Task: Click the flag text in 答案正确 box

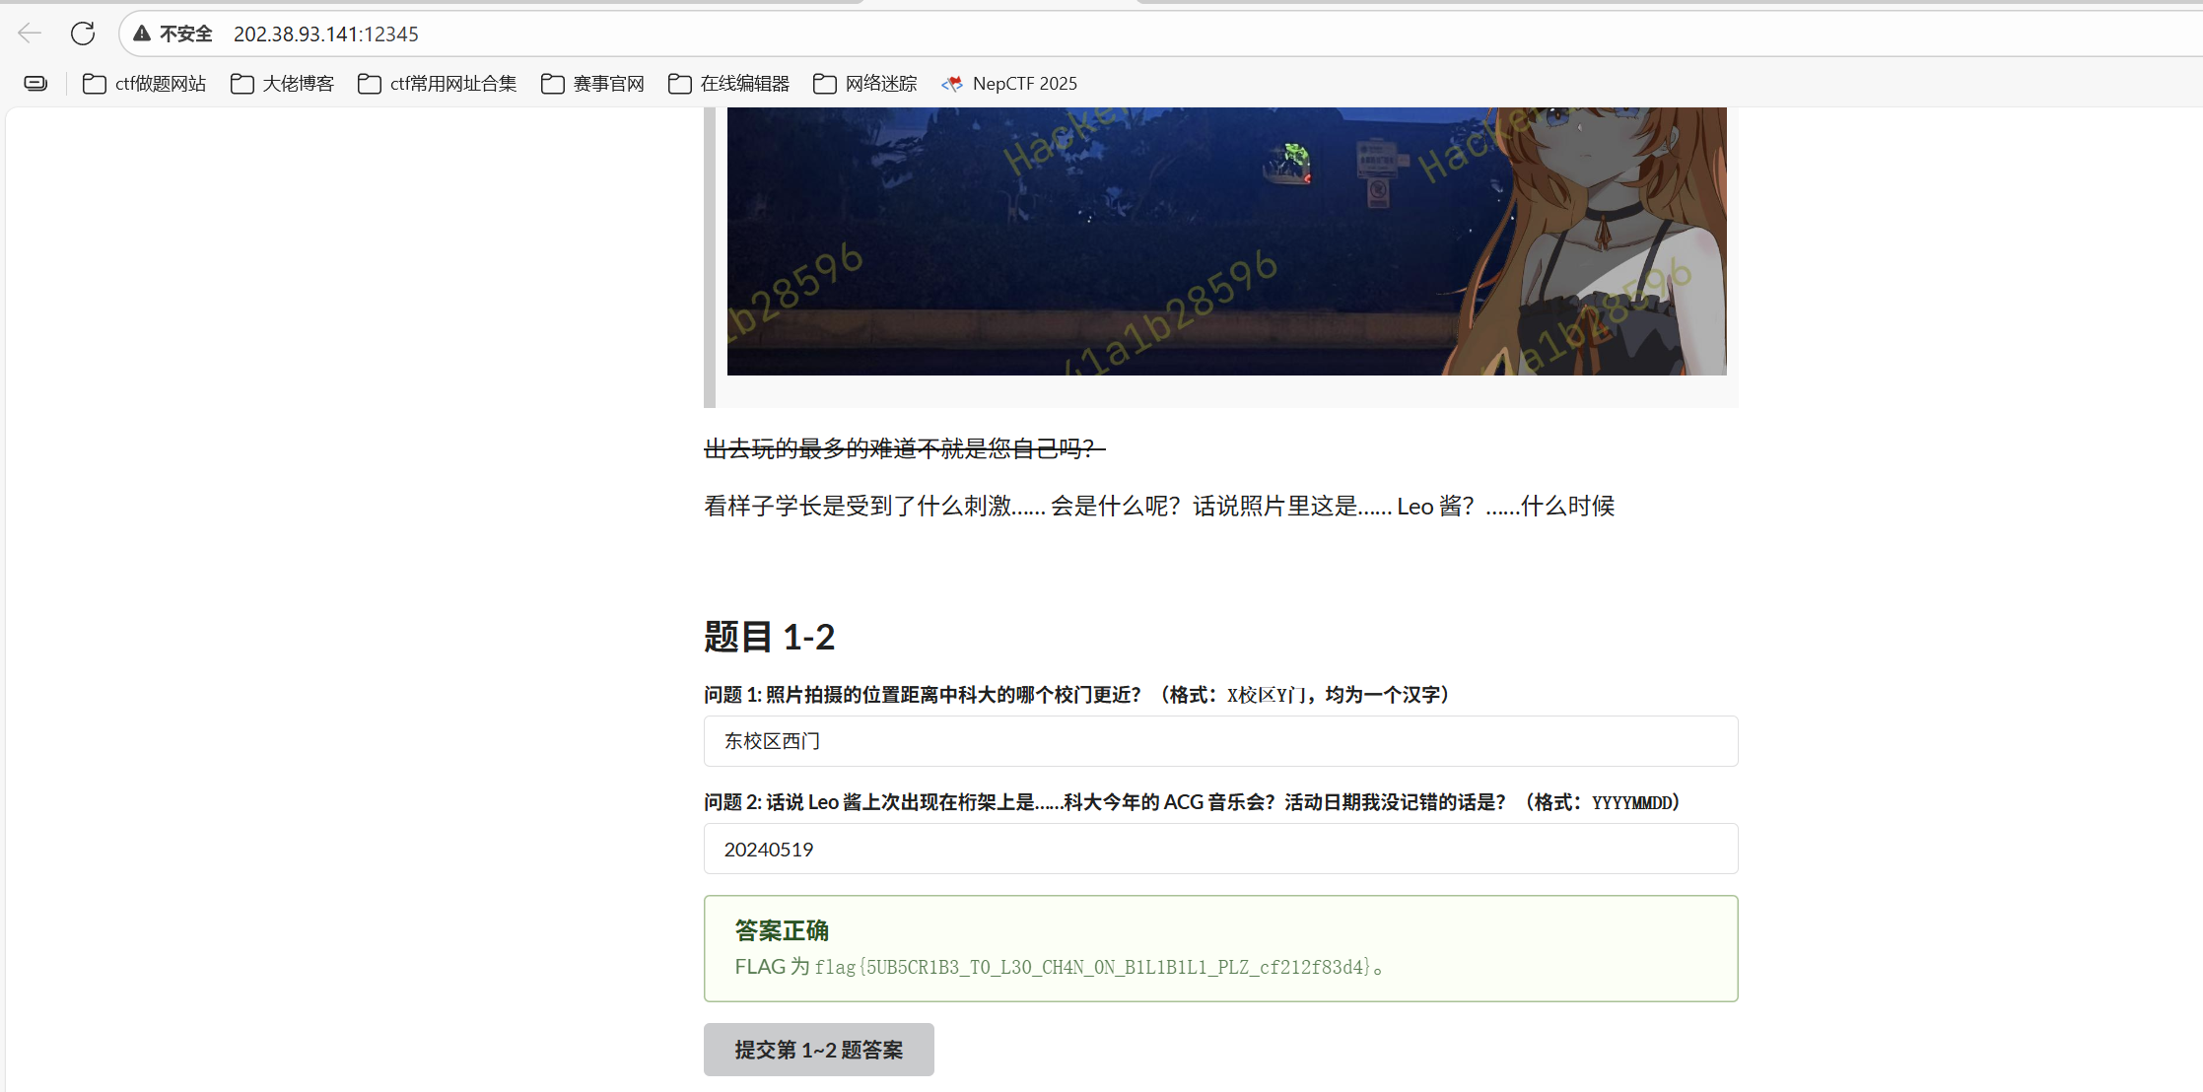Action: click(x=1092, y=967)
